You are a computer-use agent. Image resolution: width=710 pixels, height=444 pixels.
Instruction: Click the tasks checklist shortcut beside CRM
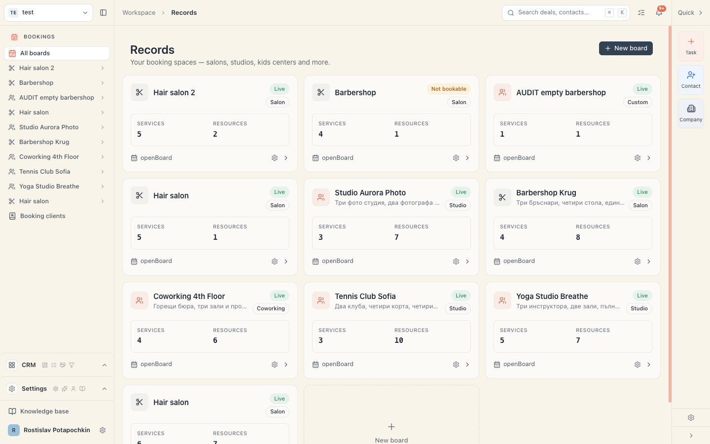[54, 365]
